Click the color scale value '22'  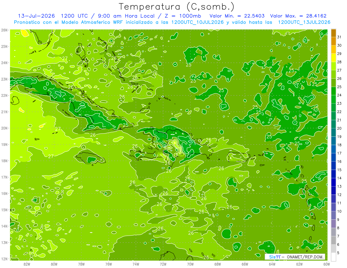click(339, 112)
